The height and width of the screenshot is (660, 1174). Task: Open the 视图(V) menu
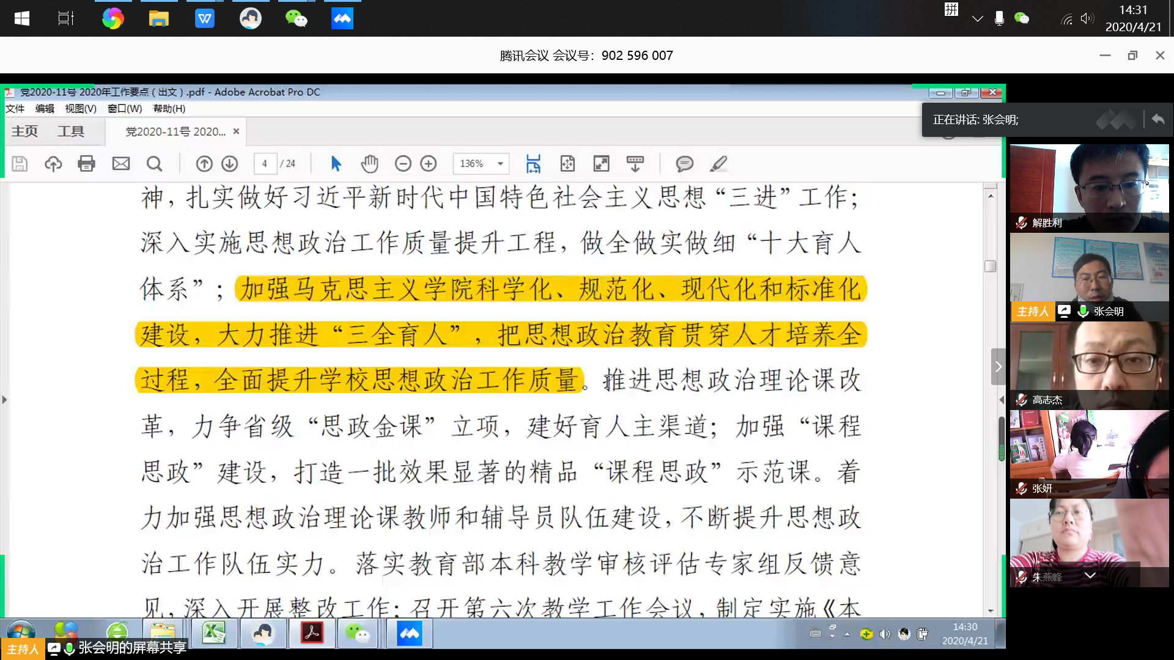[81, 109]
